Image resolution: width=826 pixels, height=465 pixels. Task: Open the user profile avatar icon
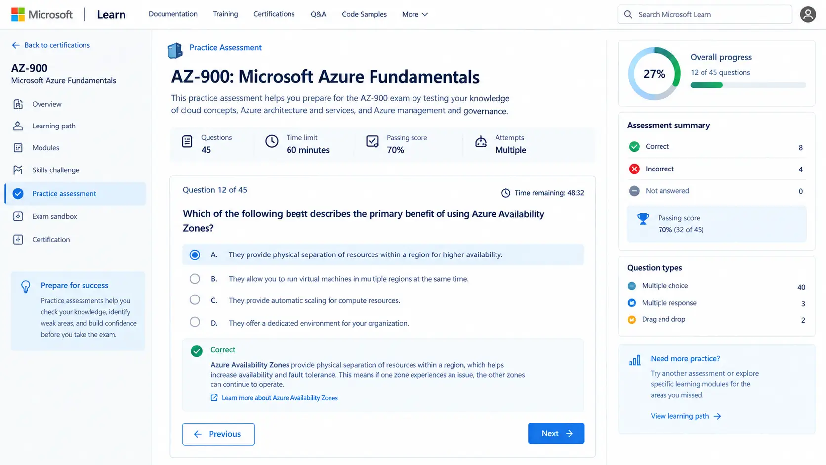point(808,14)
